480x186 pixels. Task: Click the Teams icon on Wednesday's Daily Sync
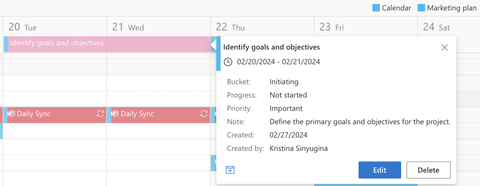(115, 114)
